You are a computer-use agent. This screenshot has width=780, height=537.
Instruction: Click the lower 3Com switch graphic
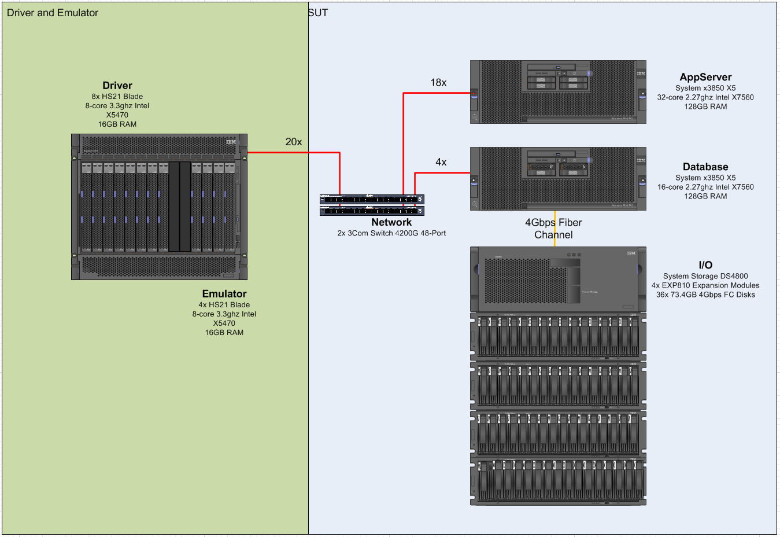(x=372, y=211)
